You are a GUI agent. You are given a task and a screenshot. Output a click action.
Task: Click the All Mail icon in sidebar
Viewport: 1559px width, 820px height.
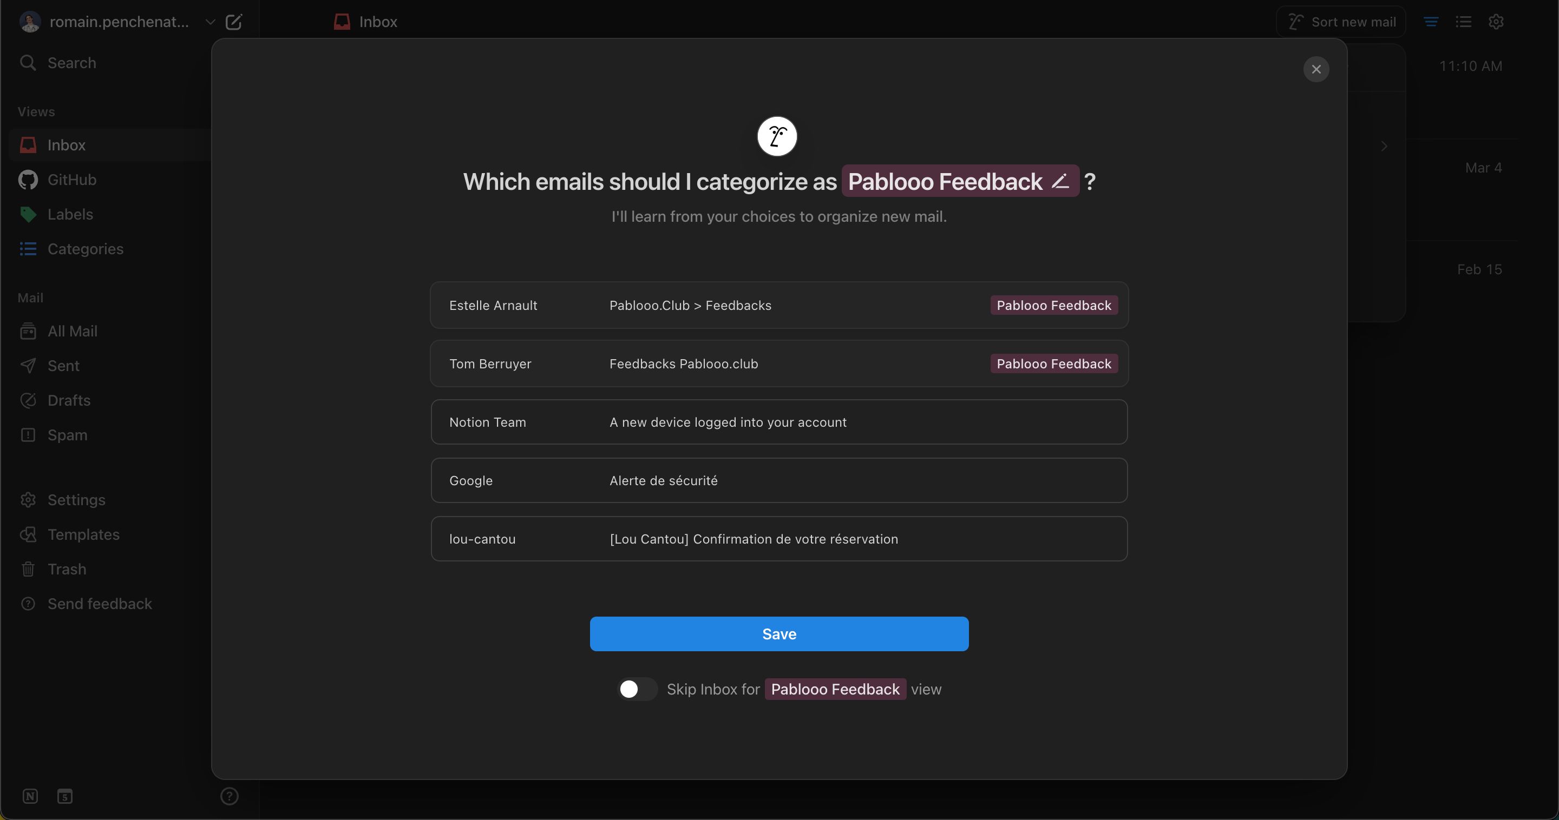click(x=28, y=330)
